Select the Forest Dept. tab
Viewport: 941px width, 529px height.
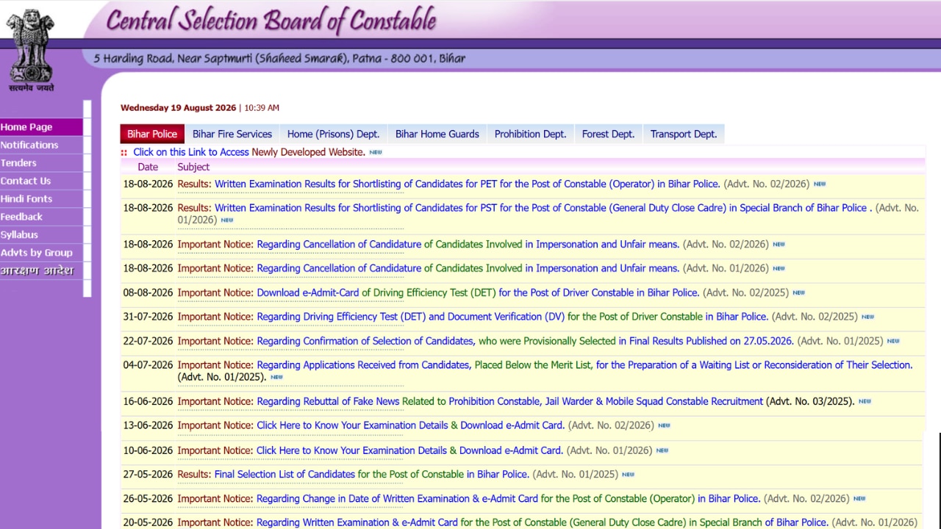[x=608, y=134]
